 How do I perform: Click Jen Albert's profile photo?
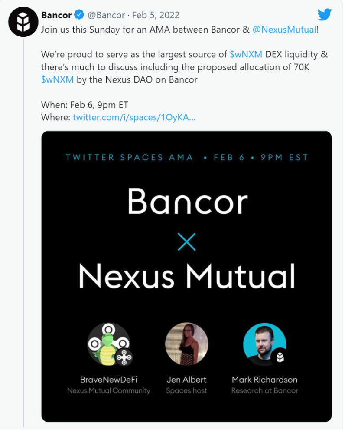187,344
